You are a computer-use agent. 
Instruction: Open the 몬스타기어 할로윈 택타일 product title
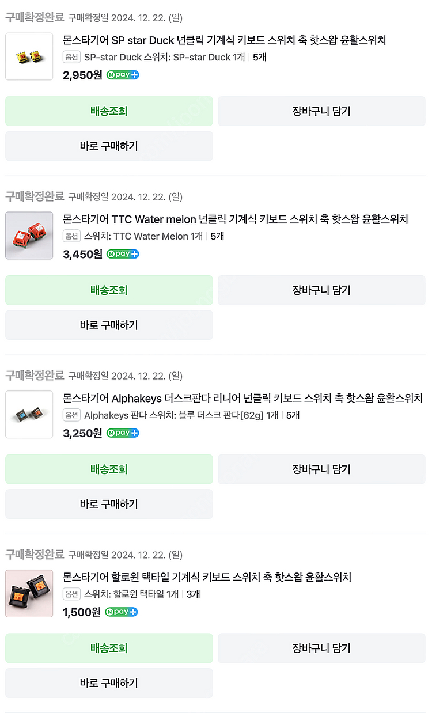tap(207, 578)
